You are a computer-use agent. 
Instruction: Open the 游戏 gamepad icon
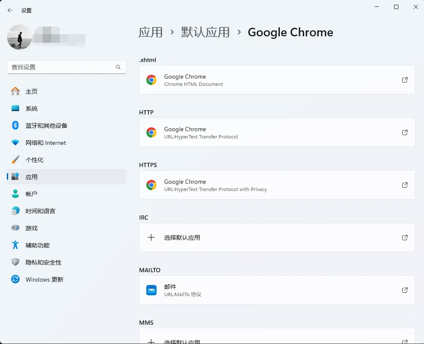click(15, 228)
